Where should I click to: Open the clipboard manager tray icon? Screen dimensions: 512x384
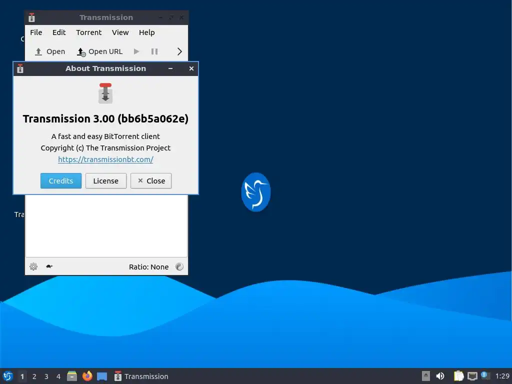[458, 376]
